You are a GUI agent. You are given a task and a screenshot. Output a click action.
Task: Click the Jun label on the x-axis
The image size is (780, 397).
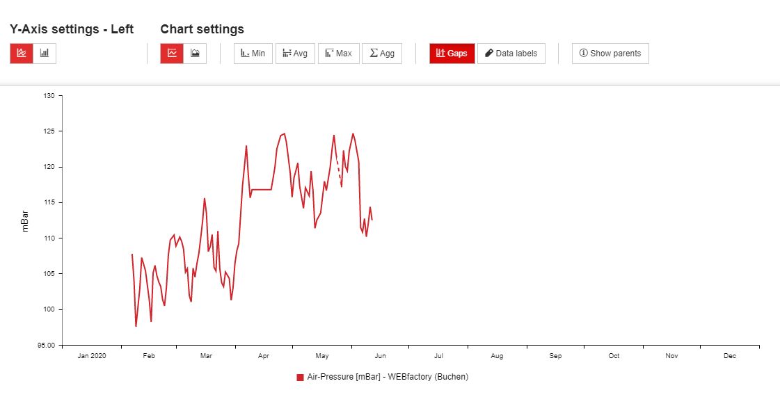381,356
